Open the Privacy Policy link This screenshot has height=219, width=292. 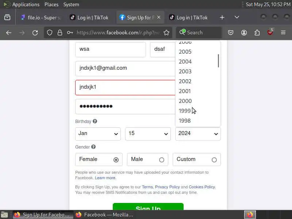click(x=167, y=187)
